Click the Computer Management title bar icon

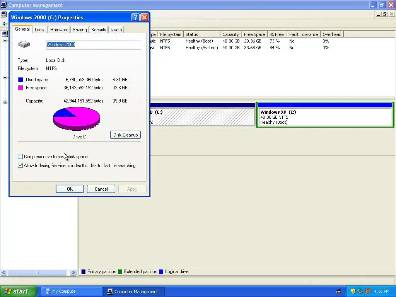pos(4,5)
